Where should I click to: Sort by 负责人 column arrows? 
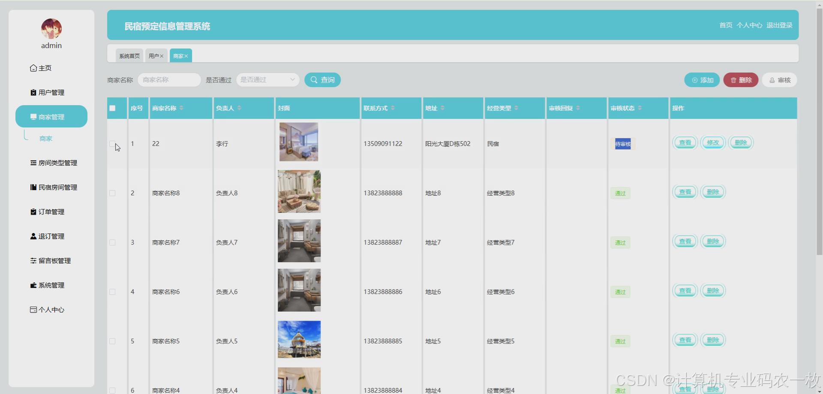coord(239,108)
